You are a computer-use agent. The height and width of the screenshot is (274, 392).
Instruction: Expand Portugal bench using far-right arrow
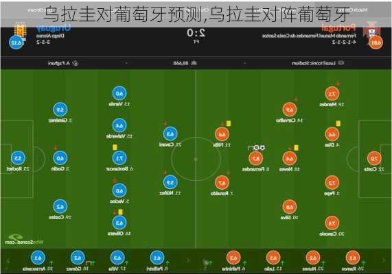click(384, 260)
